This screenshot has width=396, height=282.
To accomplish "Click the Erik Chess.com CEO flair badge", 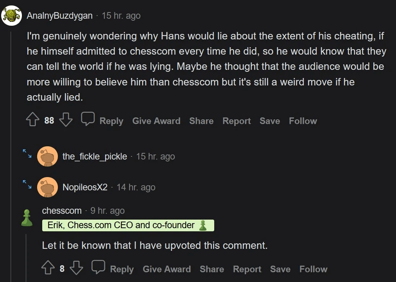I will [x=128, y=225].
